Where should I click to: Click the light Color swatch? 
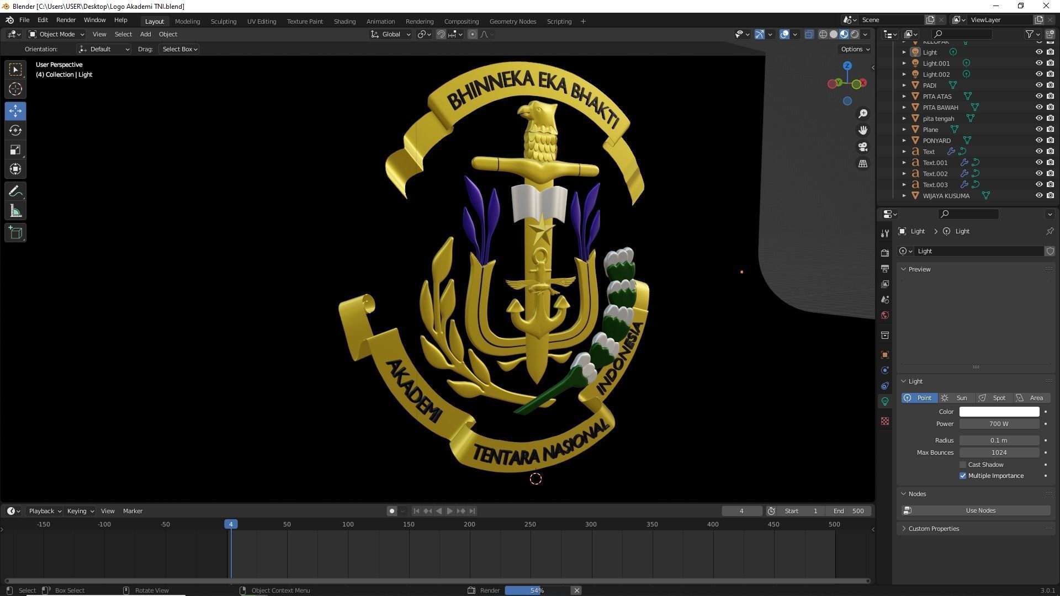tap(999, 412)
